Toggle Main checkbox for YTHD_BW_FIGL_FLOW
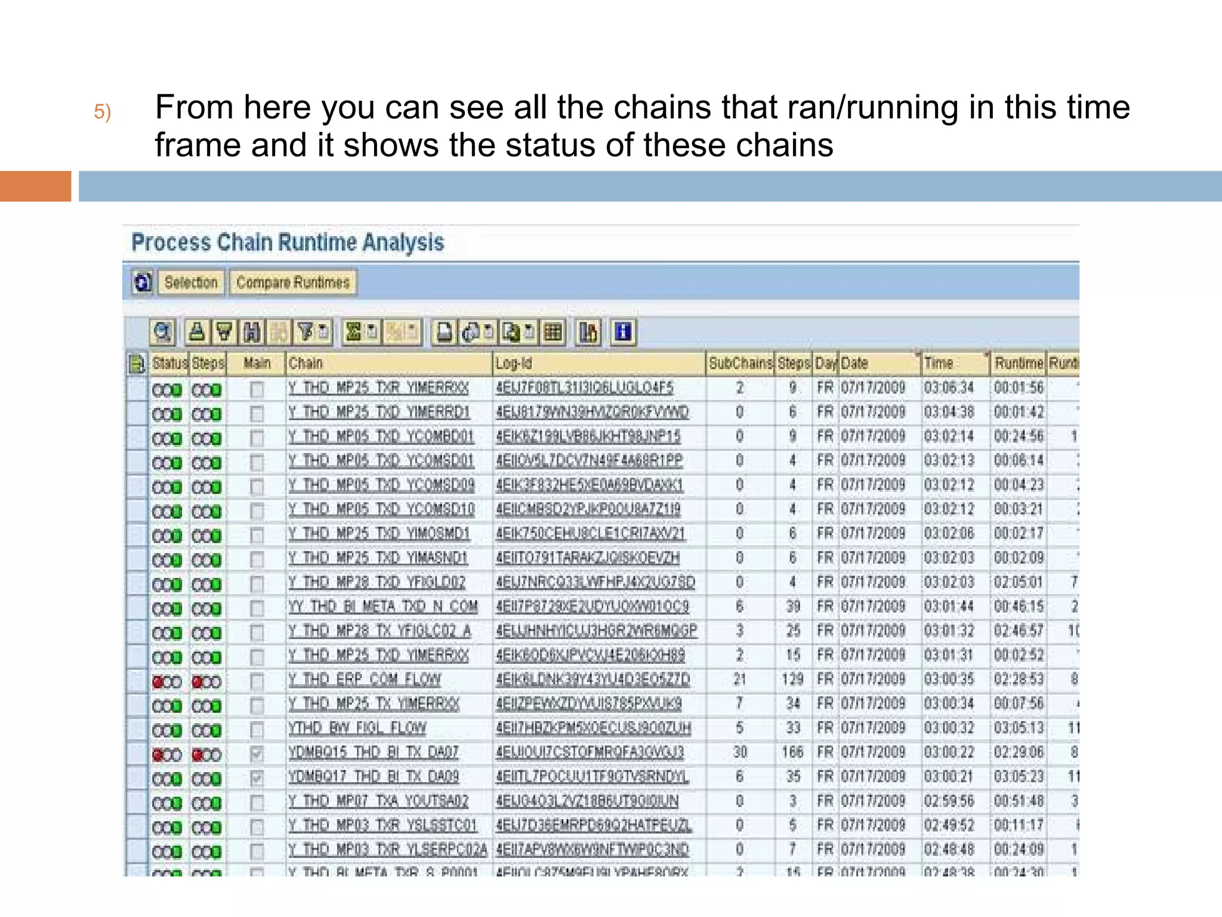Image resolution: width=1222 pixels, height=917 pixels. pyautogui.click(x=257, y=730)
